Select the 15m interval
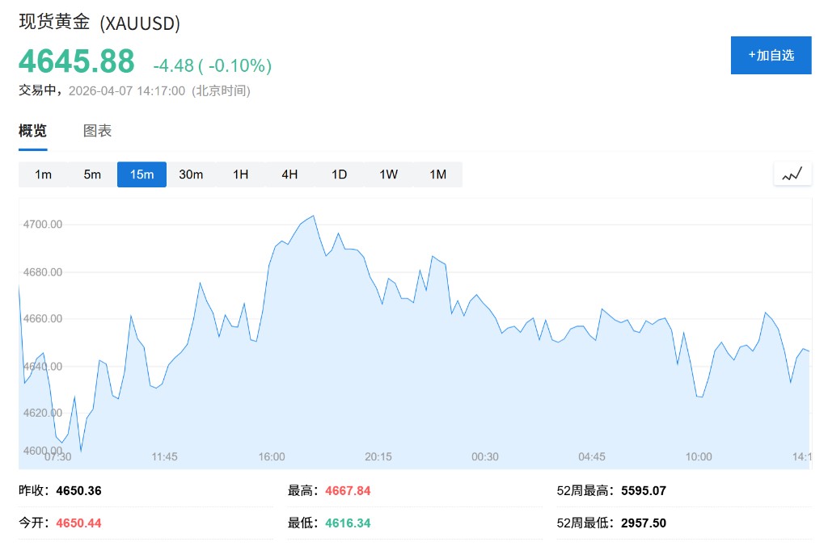The width and height of the screenshot is (828, 546). point(142,174)
